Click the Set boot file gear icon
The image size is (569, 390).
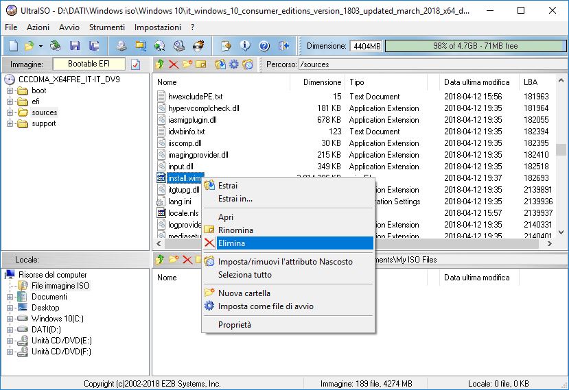point(234,64)
